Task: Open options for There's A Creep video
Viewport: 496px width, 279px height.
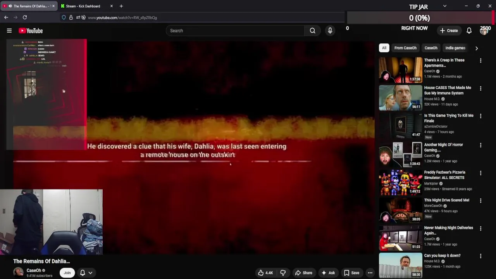Action: coord(480,60)
